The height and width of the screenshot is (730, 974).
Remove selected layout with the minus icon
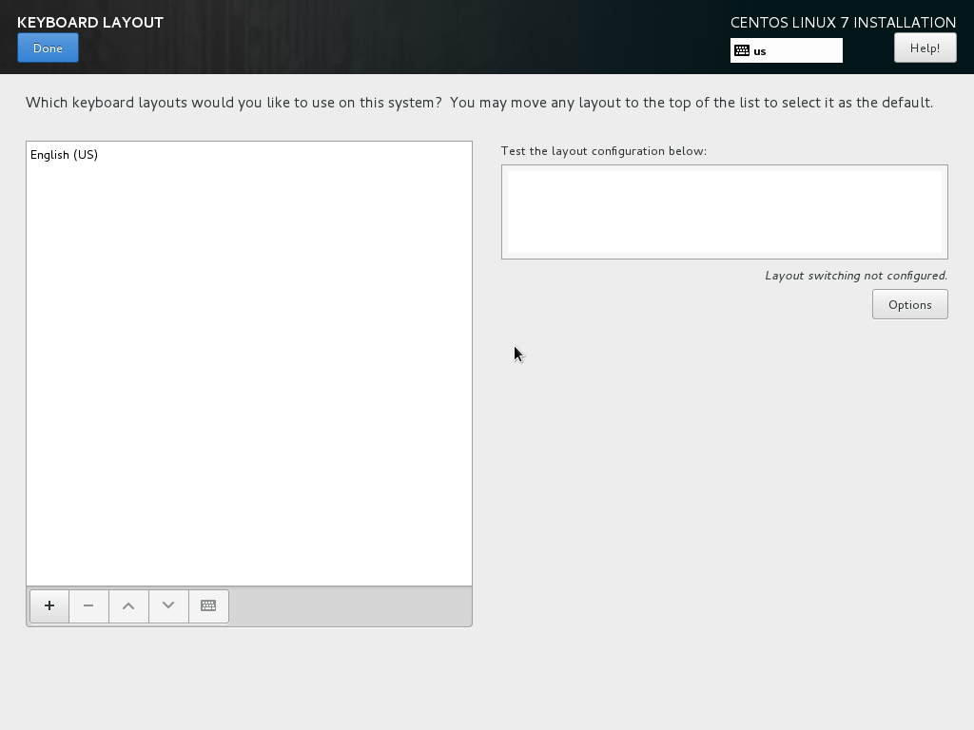[x=88, y=605]
